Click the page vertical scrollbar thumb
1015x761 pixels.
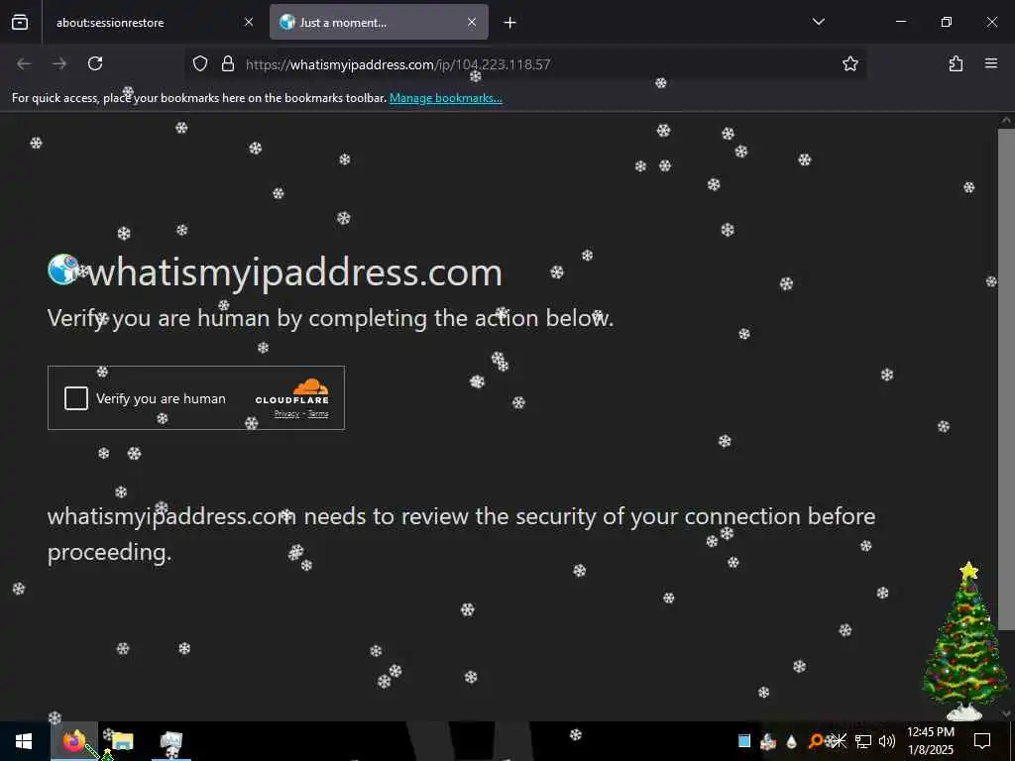(1006, 379)
